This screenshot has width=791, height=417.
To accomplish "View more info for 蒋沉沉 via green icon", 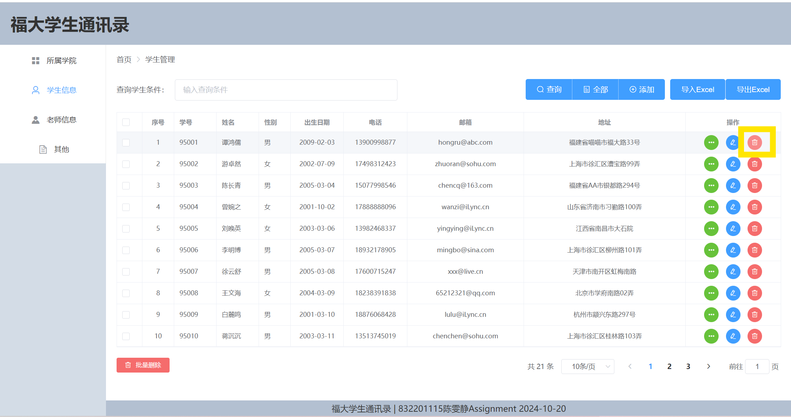I will pos(711,336).
